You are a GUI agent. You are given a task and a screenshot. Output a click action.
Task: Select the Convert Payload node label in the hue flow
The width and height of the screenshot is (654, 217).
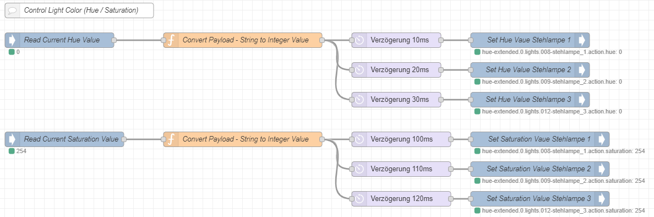pos(246,40)
